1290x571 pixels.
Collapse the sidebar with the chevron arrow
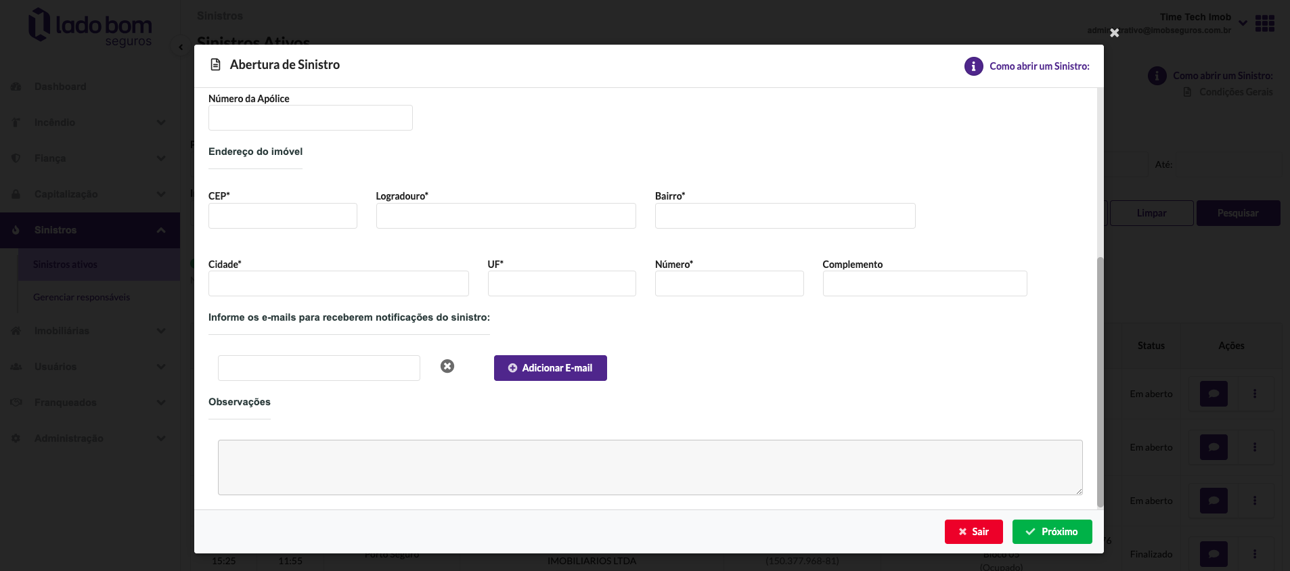tap(180, 47)
